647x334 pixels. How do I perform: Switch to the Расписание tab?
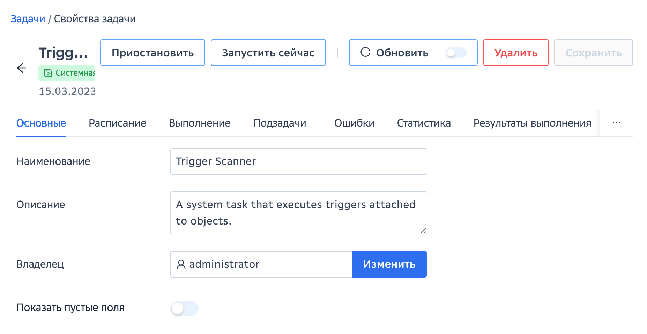pyautogui.click(x=117, y=123)
